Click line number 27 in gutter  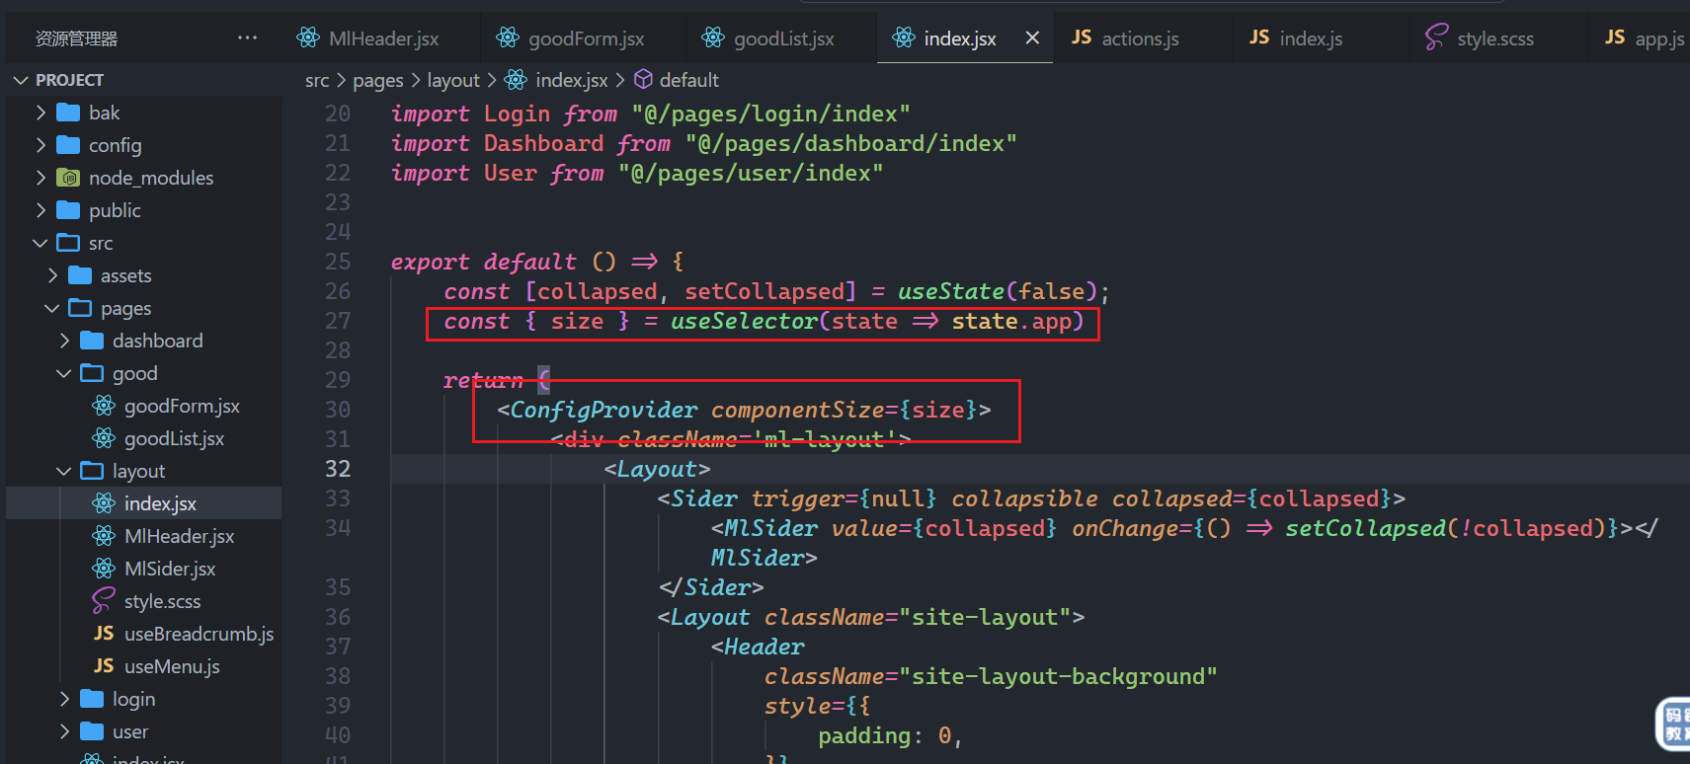338,321
